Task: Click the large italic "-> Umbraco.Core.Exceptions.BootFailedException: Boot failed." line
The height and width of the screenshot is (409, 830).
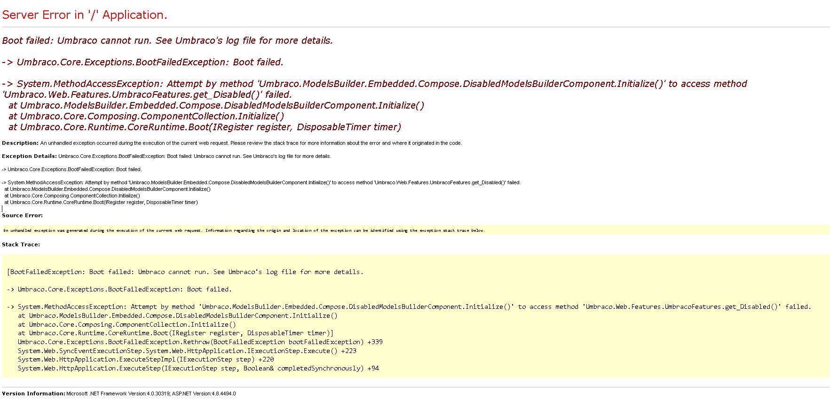Action: click(143, 62)
